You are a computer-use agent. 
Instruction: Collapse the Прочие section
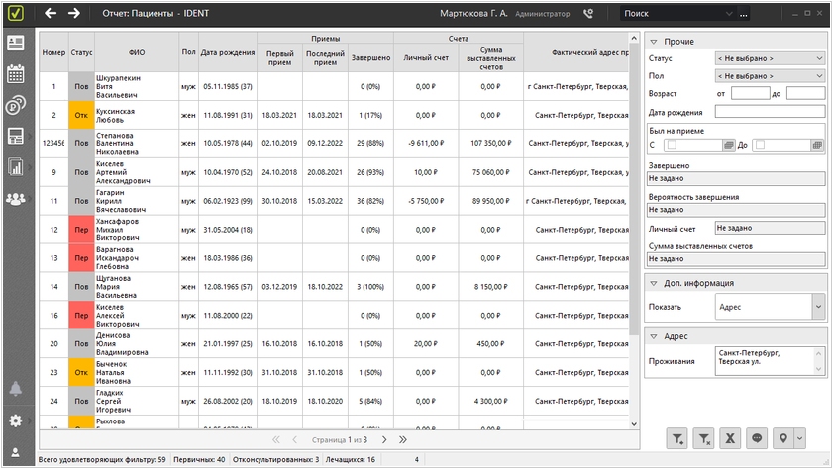654,42
